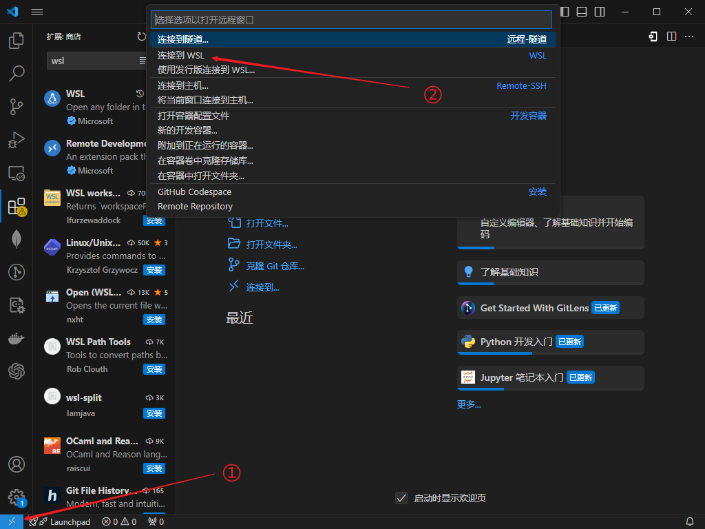The image size is (705, 529).
Task: Open Run and Debug view
Action: (16, 140)
